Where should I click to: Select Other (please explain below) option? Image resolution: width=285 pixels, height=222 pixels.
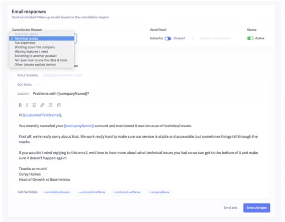click(x=42, y=65)
